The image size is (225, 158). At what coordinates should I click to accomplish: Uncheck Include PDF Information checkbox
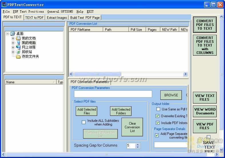point(158,123)
